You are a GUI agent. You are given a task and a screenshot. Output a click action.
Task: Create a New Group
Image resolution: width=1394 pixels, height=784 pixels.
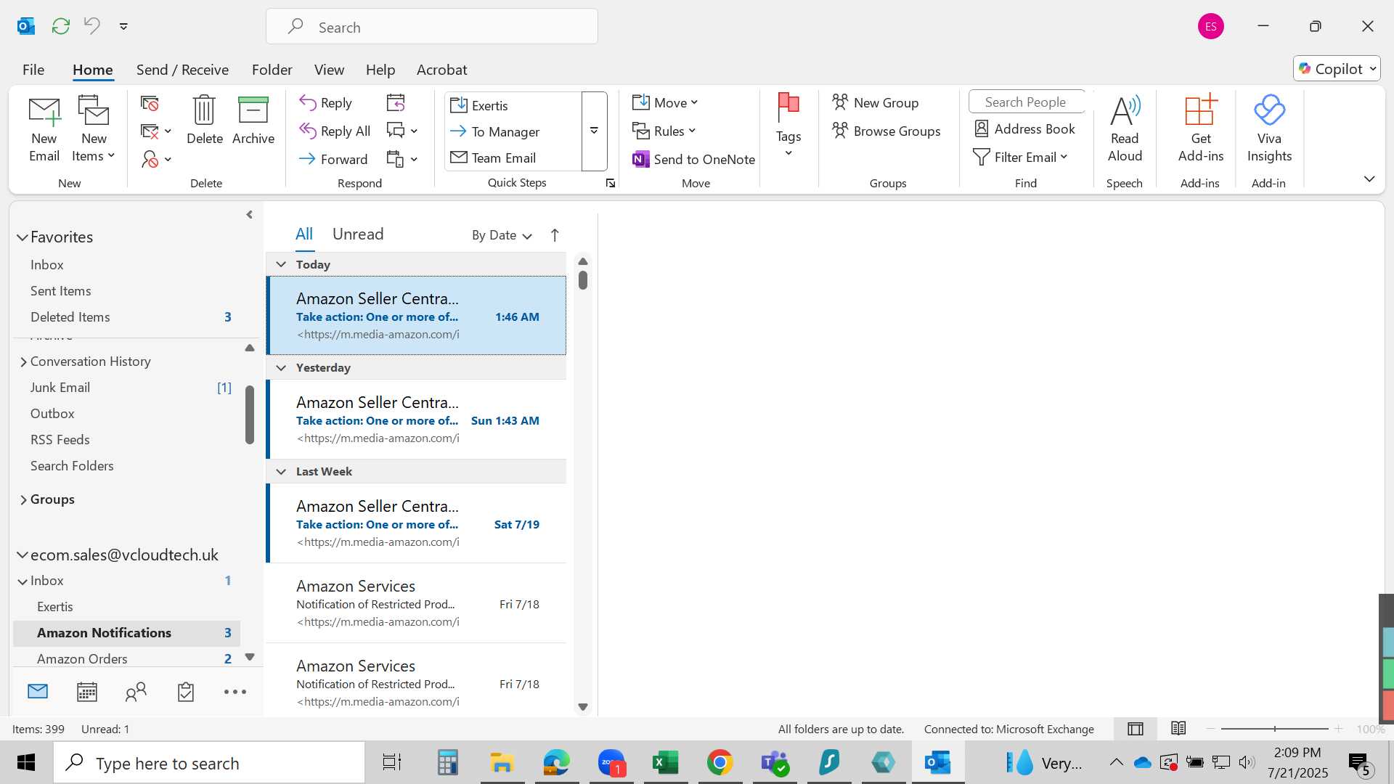[876, 103]
